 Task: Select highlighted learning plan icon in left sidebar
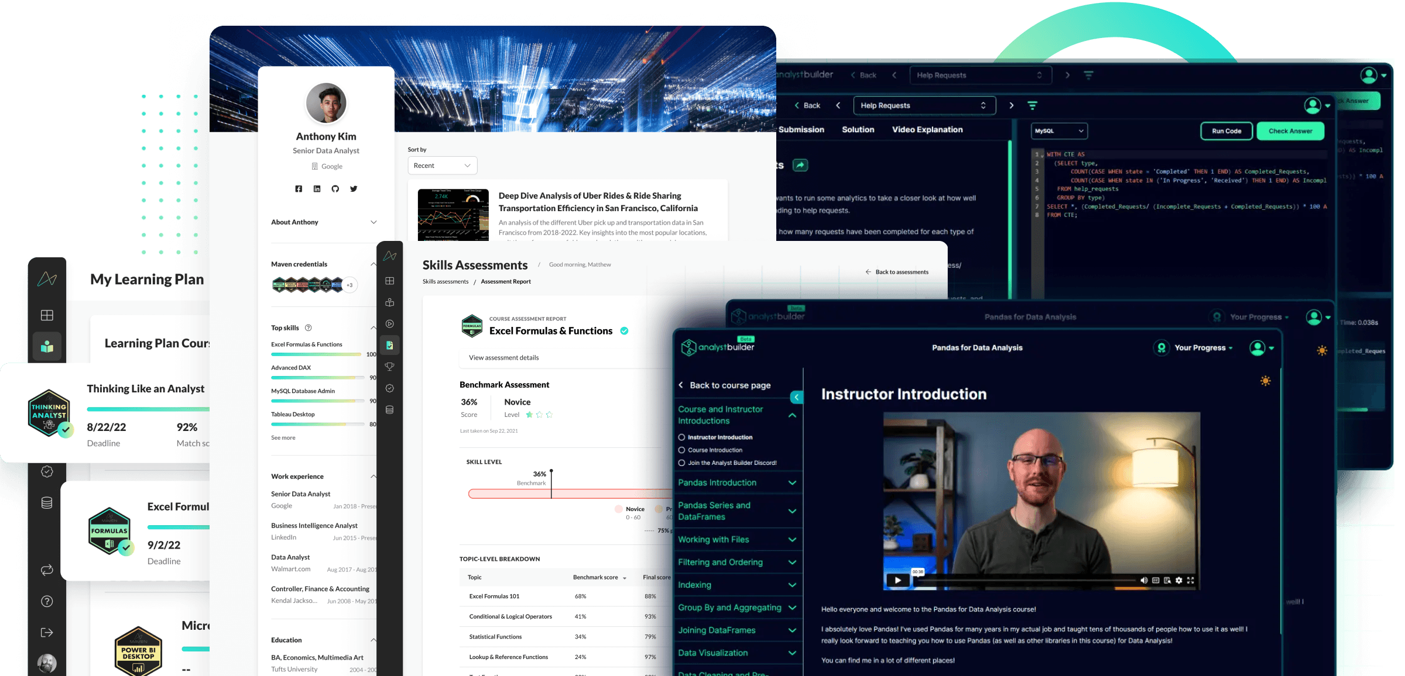pyautogui.click(x=47, y=346)
